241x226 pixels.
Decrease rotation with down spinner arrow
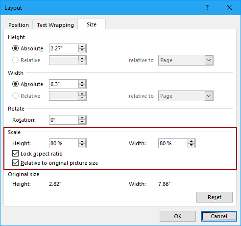82,122
